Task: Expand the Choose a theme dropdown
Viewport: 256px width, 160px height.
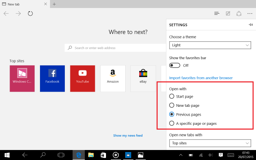Action: (x=210, y=45)
